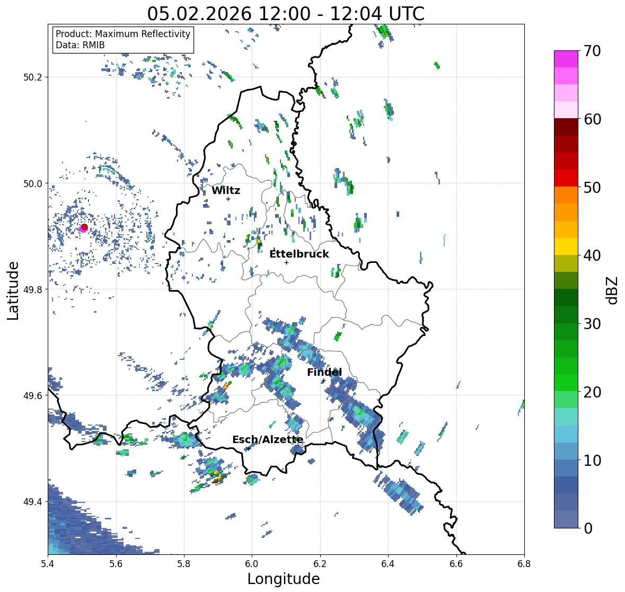Click the Longitude axis label
625x592 pixels.
click(x=284, y=579)
